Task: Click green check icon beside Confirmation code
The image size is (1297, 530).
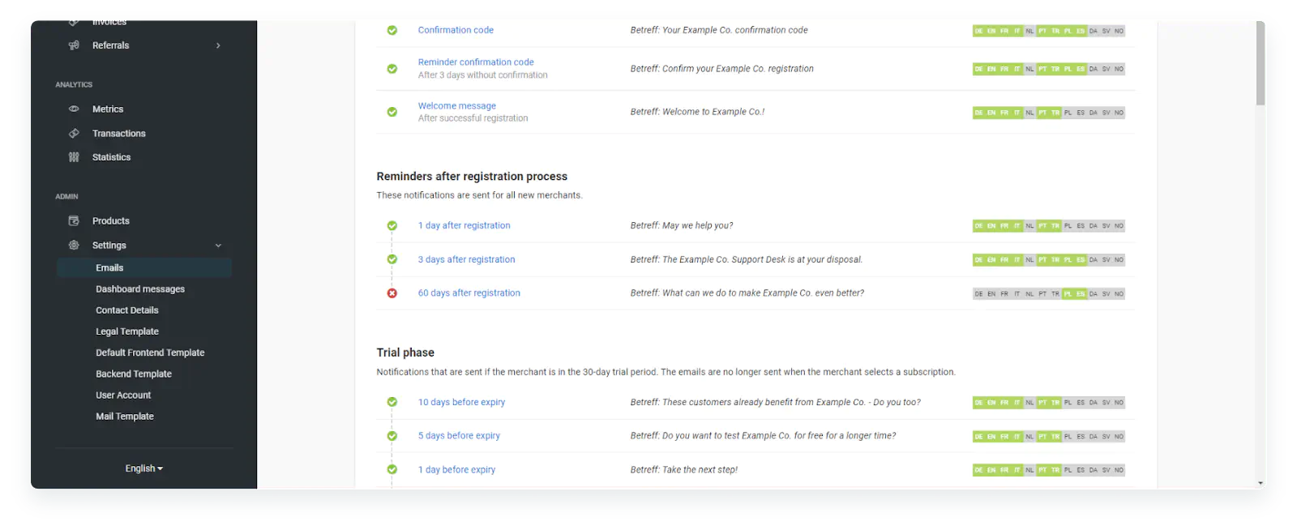Action: coord(392,30)
